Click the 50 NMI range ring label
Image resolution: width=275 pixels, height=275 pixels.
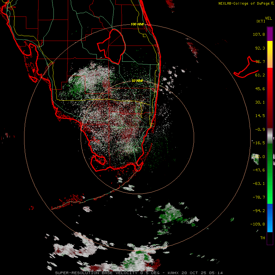click(x=137, y=81)
